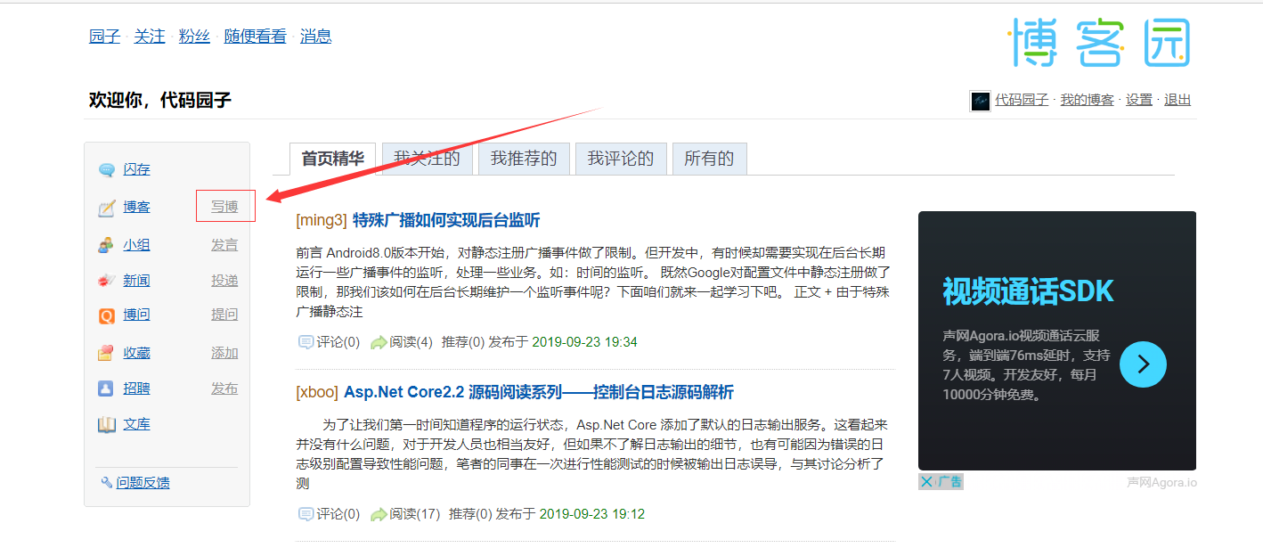Open the 我推荐的 tab
Screen dimensions: 1263x548
pyautogui.click(x=524, y=159)
